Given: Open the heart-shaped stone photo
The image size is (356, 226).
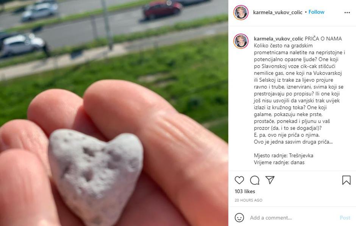Looking at the screenshot, I should pyautogui.click(x=114, y=113).
